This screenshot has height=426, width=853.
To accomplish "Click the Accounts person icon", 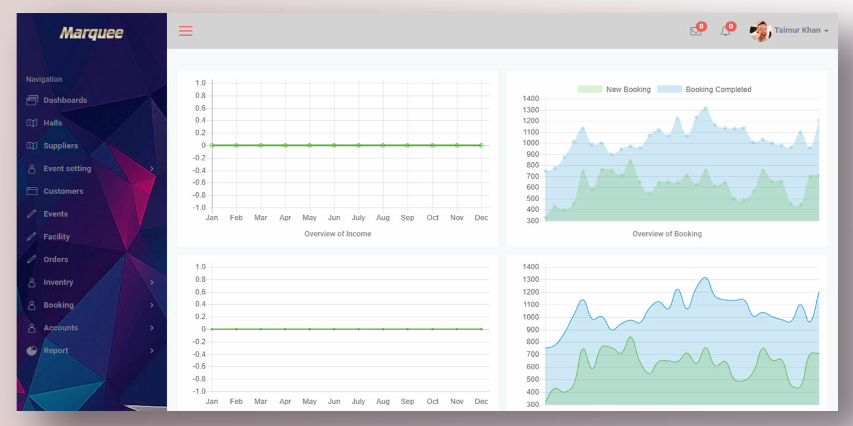I will (32, 328).
